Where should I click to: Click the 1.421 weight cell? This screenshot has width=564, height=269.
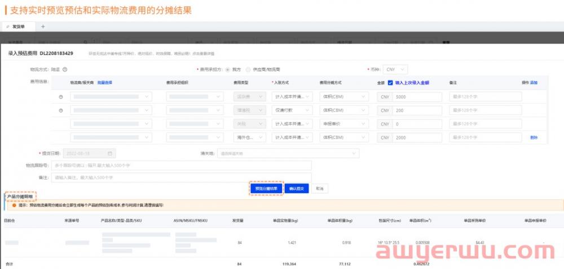pyautogui.click(x=292, y=243)
